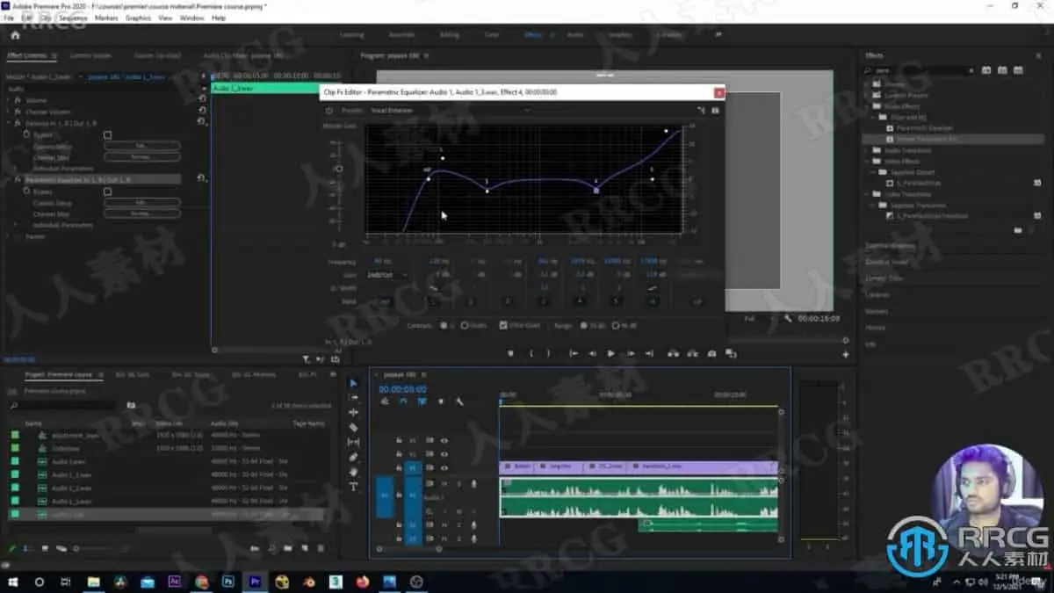This screenshot has width=1054, height=593.
Task: Open the wrench timeline display settings
Action: pos(458,401)
